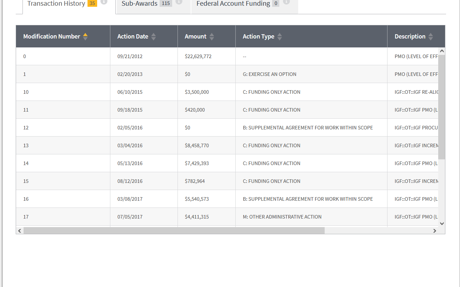
Task: Select amount $420,000
Action: 195,110
